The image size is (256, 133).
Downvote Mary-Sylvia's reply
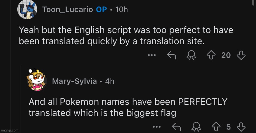(241, 127)
